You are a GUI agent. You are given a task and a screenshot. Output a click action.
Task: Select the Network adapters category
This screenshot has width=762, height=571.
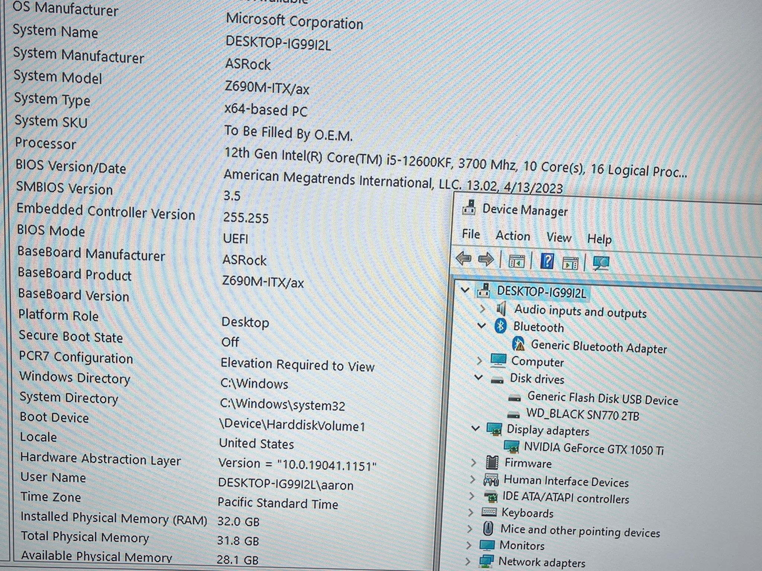tap(542, 562)
